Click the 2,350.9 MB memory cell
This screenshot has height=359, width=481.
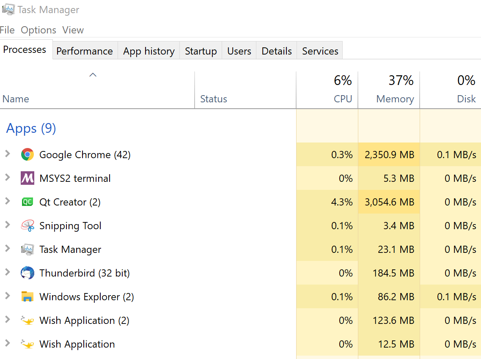coord(389,154)
